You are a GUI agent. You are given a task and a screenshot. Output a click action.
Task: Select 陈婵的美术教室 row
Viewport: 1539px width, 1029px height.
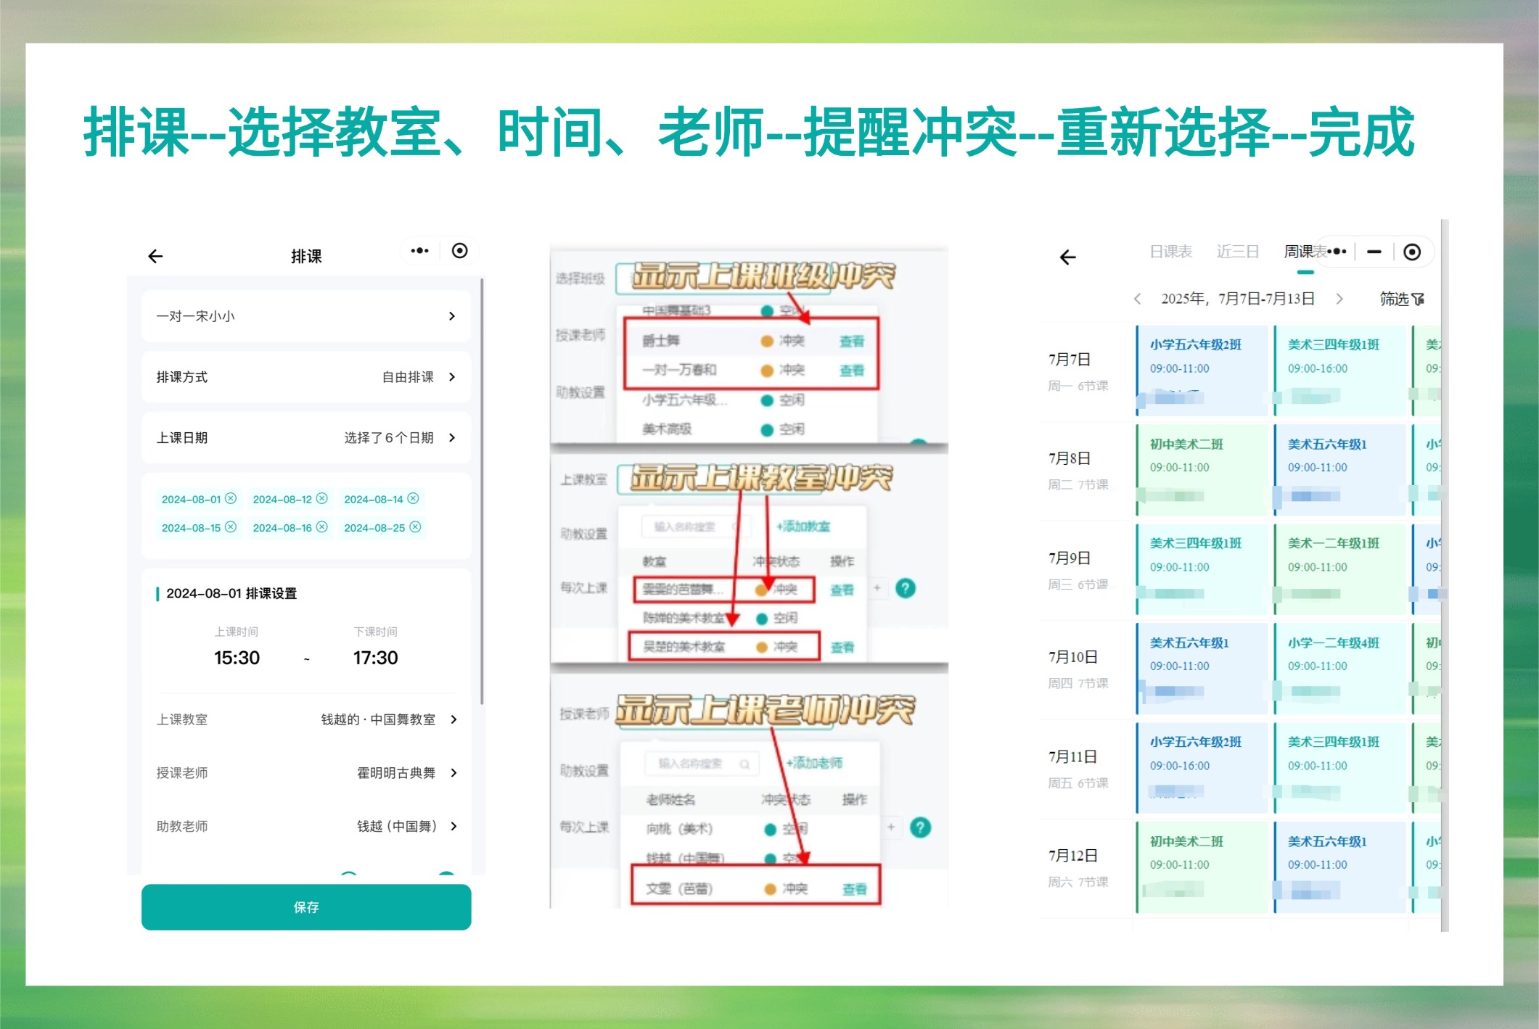pyautogui.click(x=742, y=619)
